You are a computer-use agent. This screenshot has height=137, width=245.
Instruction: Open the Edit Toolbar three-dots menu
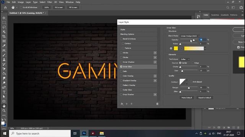[x=4, y=115]
